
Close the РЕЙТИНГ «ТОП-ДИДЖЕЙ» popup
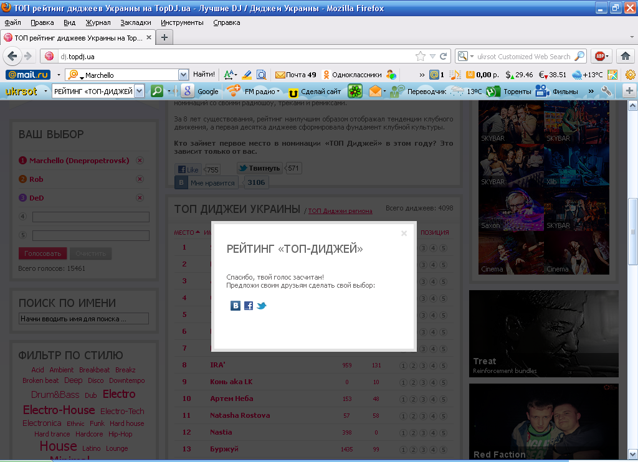[404, 233]
